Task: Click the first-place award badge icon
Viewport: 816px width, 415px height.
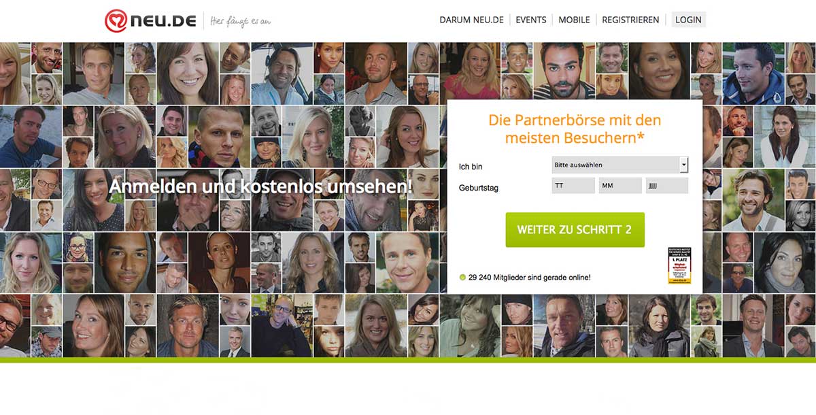Action: point(679,265)
